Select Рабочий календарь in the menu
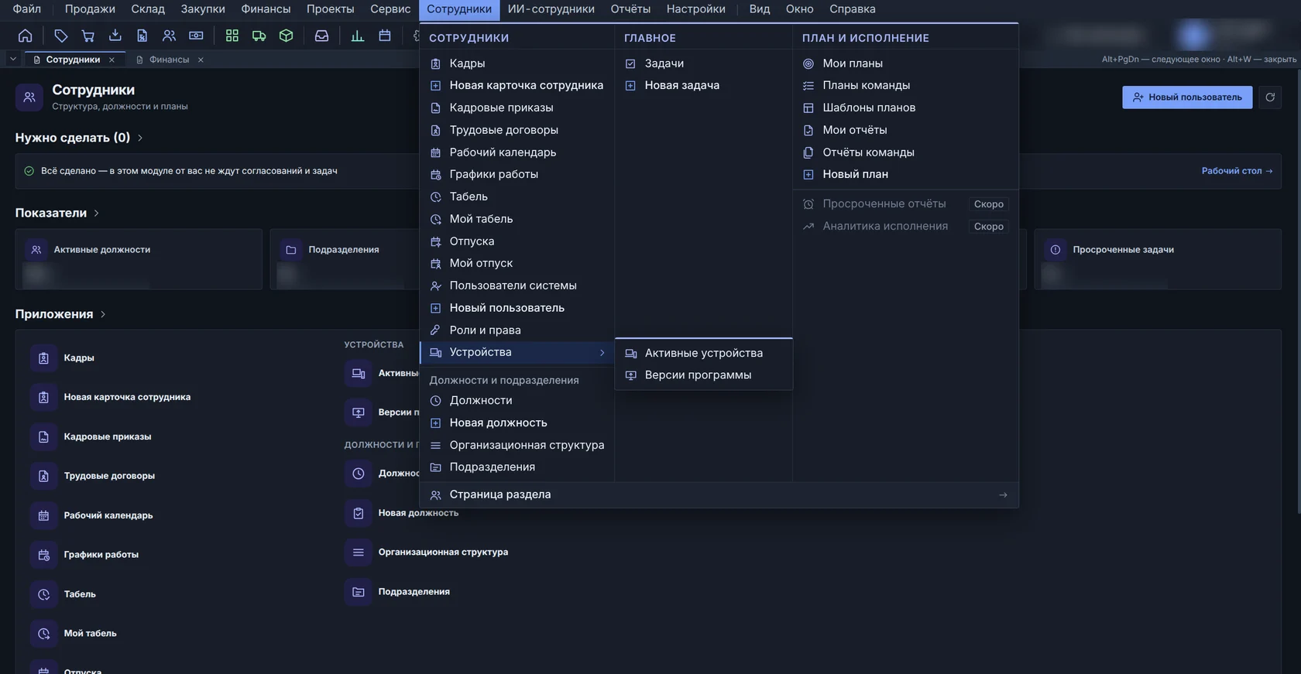The height and width of the screenshot is (674, 1301). [x=517, y=152]
